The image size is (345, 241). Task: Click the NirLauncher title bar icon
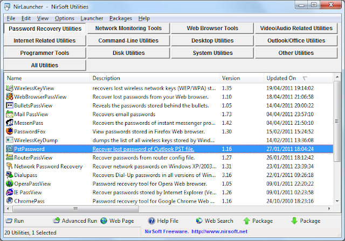(7, 7)
